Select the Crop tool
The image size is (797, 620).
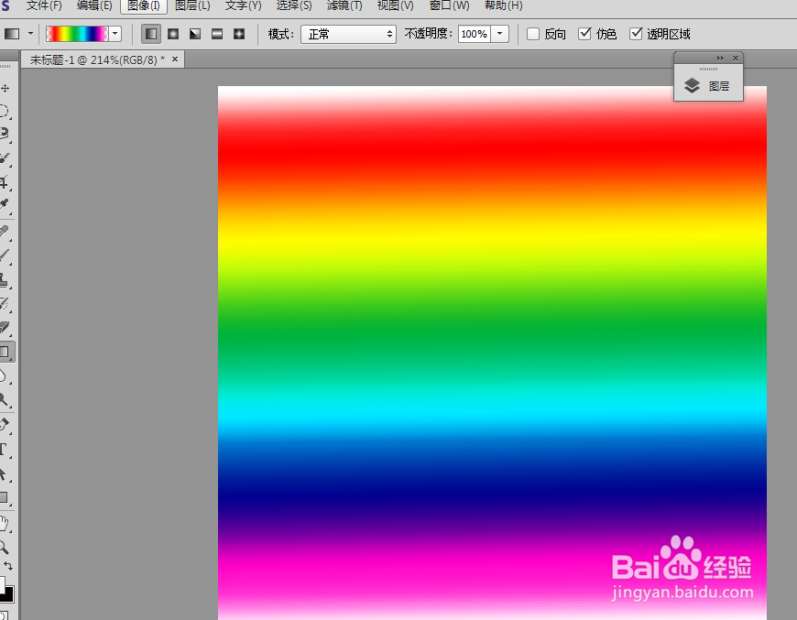(4, 182)
